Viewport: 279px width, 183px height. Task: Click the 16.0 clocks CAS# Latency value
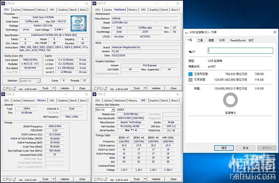pyautogui.click(x=55, y=134)
